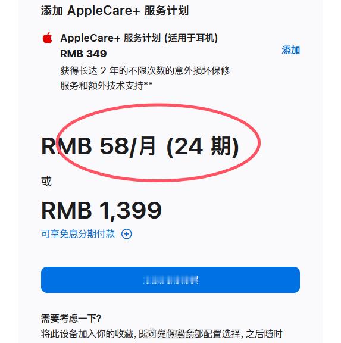Open the plus circle beside 可享免息分期付款
This screenshot has height=343, width=341.
coord(127,234)
